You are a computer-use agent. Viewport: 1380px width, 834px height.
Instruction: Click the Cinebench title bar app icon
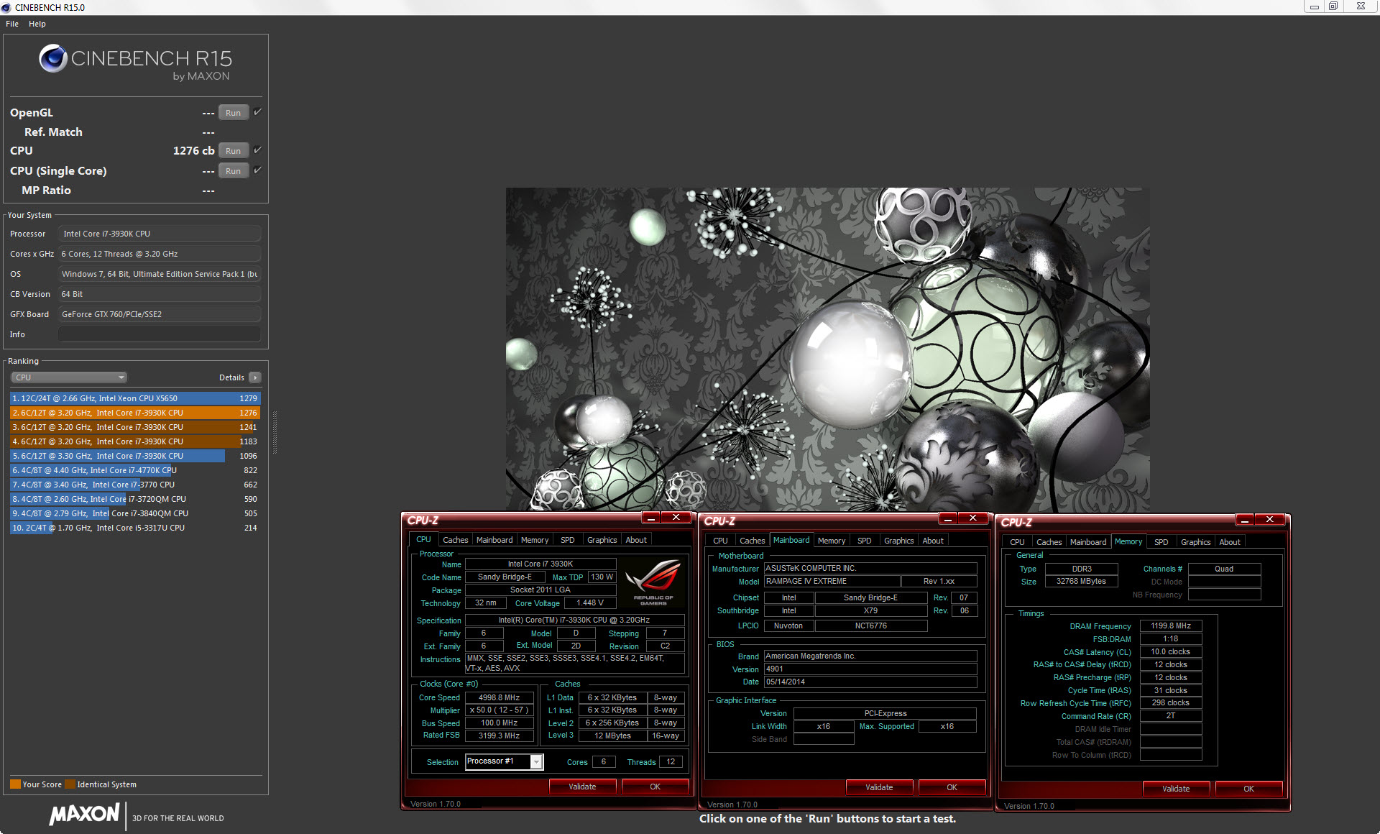6,7
